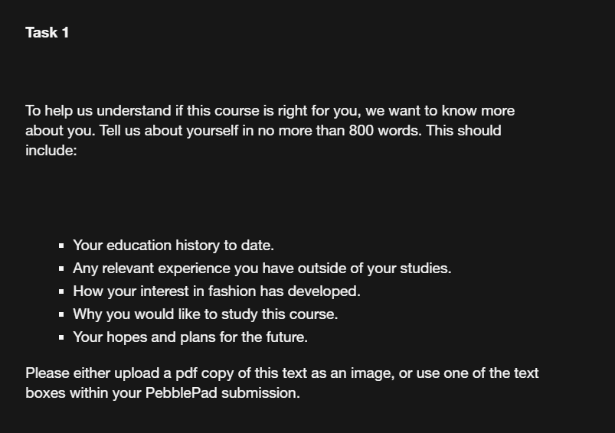The width and height of the screenshot is (615, 433).
Task: Click the sentence starting 'Please either upload'
Action: click(x=282, y=383)
